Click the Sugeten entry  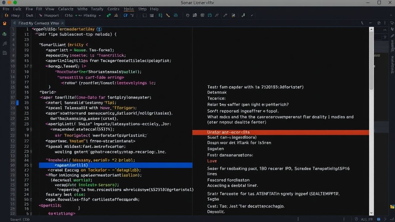(x=215, y=149)
